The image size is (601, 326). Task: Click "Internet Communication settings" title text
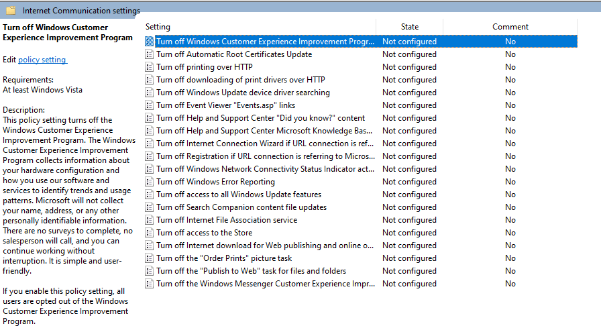pyautogui.click(x=81, y=11)
